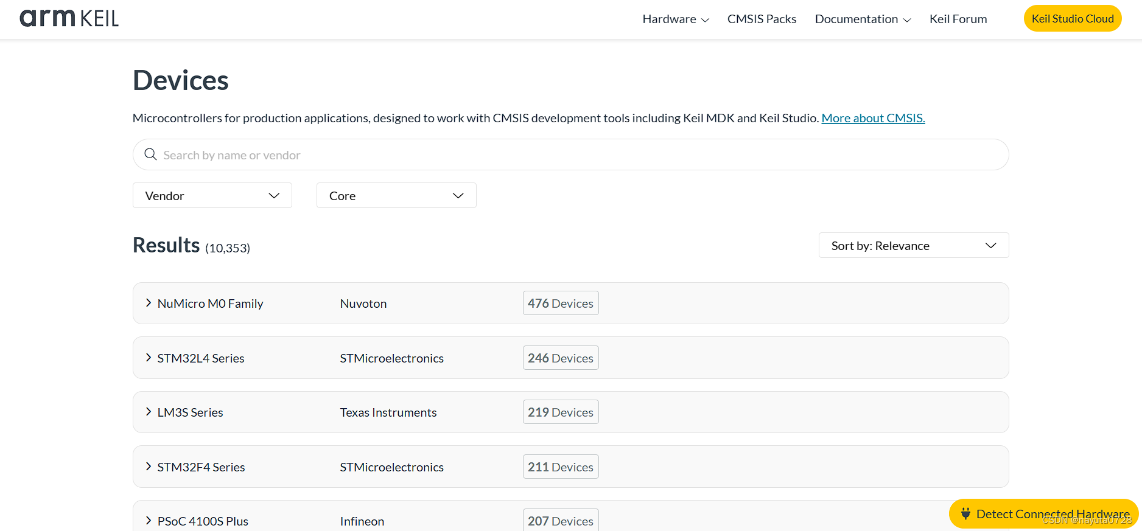This screenshot has width=1142, height=531.
Task: Click plug icon in Detect Connected Hardware
Action: click(x=965, y=514)
